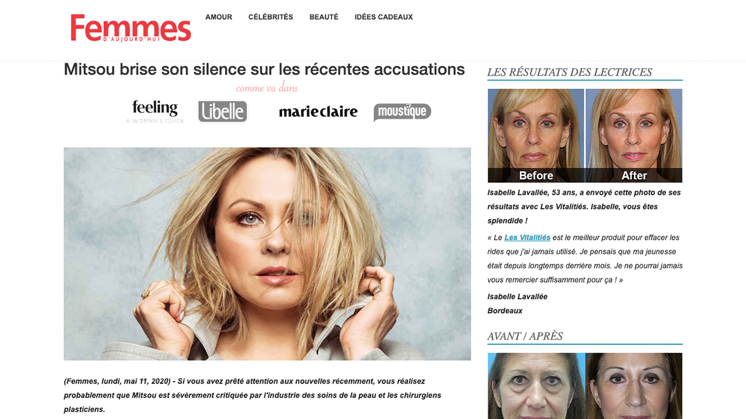Select IDÉES CADEAUX in the navigation
The image size is (746, 419).
(383, 17)
